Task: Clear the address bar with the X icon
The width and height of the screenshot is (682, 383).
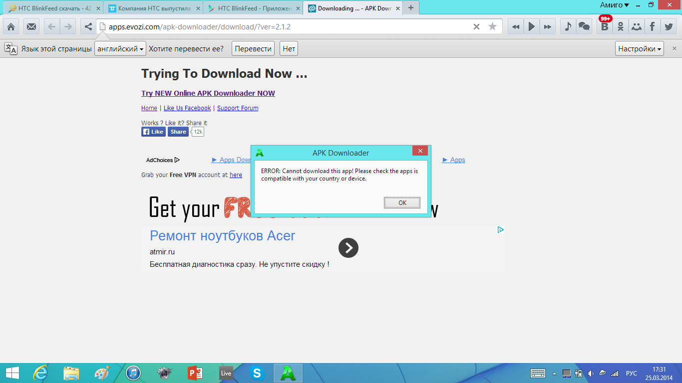Action: tap(476, 26)
